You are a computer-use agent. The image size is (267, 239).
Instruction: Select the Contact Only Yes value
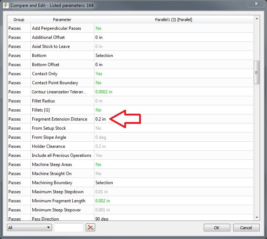click(x=99, y=74)
